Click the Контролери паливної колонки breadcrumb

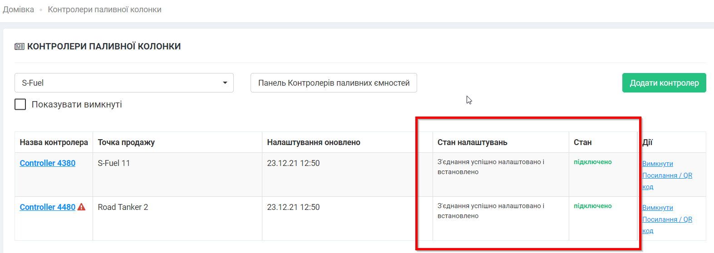[x=104, y=10]
